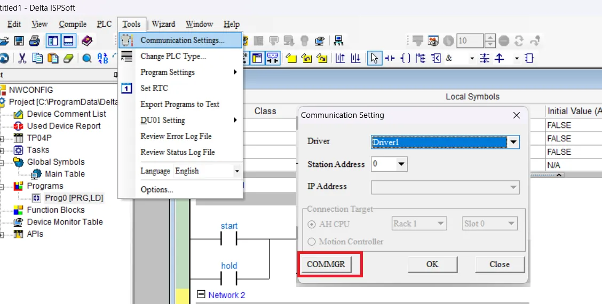Select the arrow Selection pointer tool
602x304 pixels.
click(x=374, y=58)
